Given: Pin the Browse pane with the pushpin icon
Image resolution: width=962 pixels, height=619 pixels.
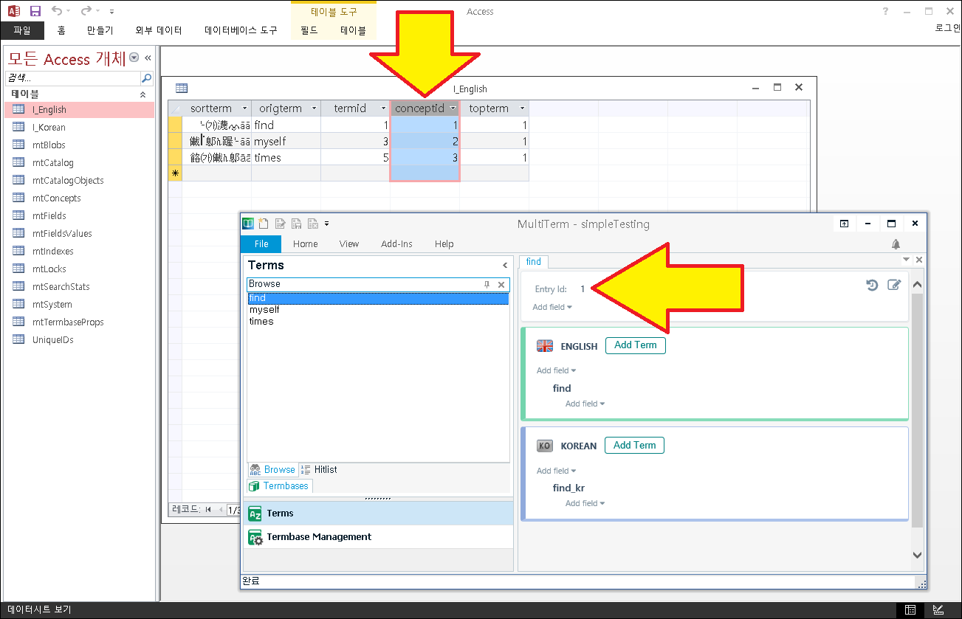Looking at the screenshot, I should [x=487, y=284].
